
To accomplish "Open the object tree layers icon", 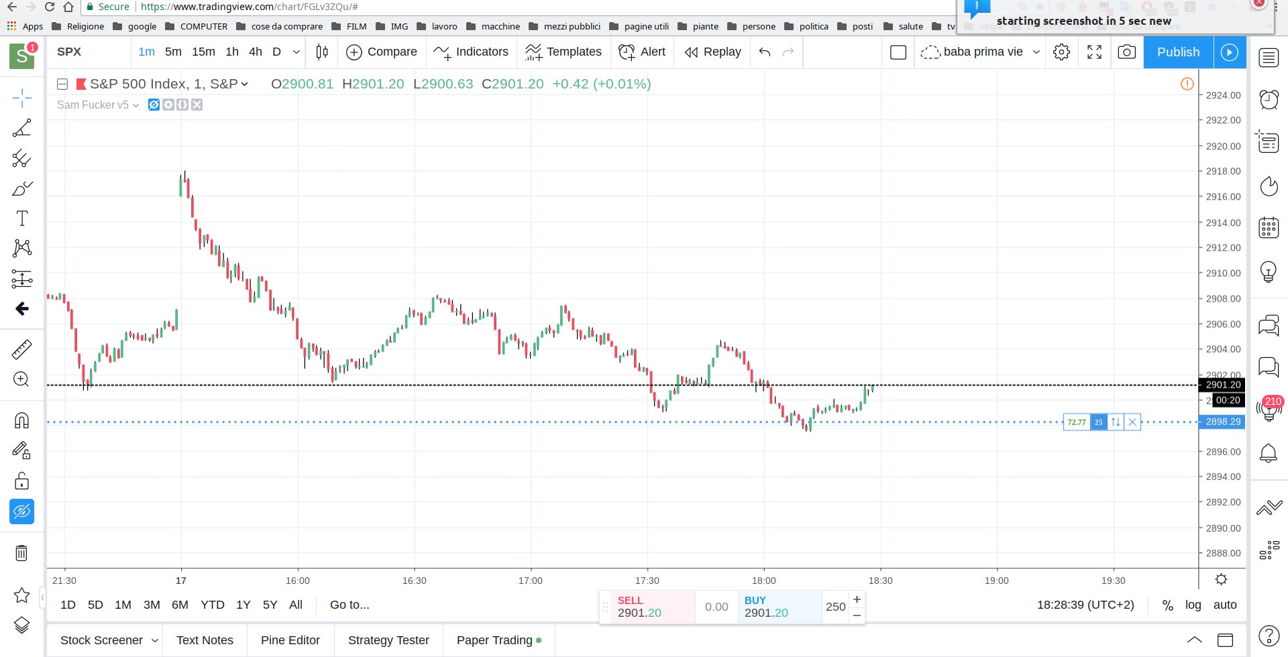I will [21, 625].
